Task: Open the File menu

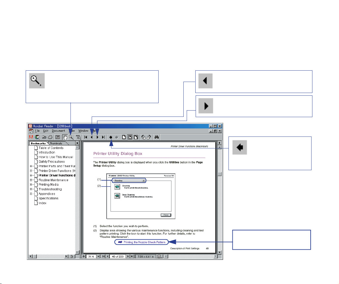Action: click(37, 131)
